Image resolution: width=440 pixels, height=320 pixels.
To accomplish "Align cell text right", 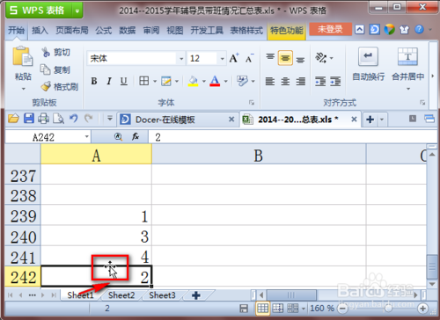I will coord(300,81).
